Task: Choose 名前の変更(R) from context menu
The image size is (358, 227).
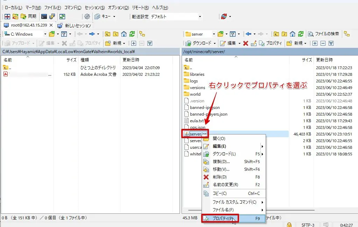Action: [x=225, y=185]
